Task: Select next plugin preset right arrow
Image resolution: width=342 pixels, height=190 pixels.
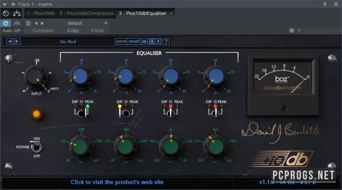Action: click(17, 42)
